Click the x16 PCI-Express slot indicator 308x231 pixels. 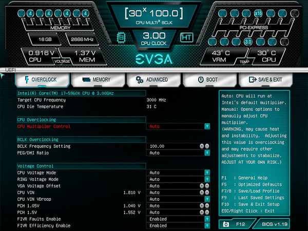coord(258,13)
